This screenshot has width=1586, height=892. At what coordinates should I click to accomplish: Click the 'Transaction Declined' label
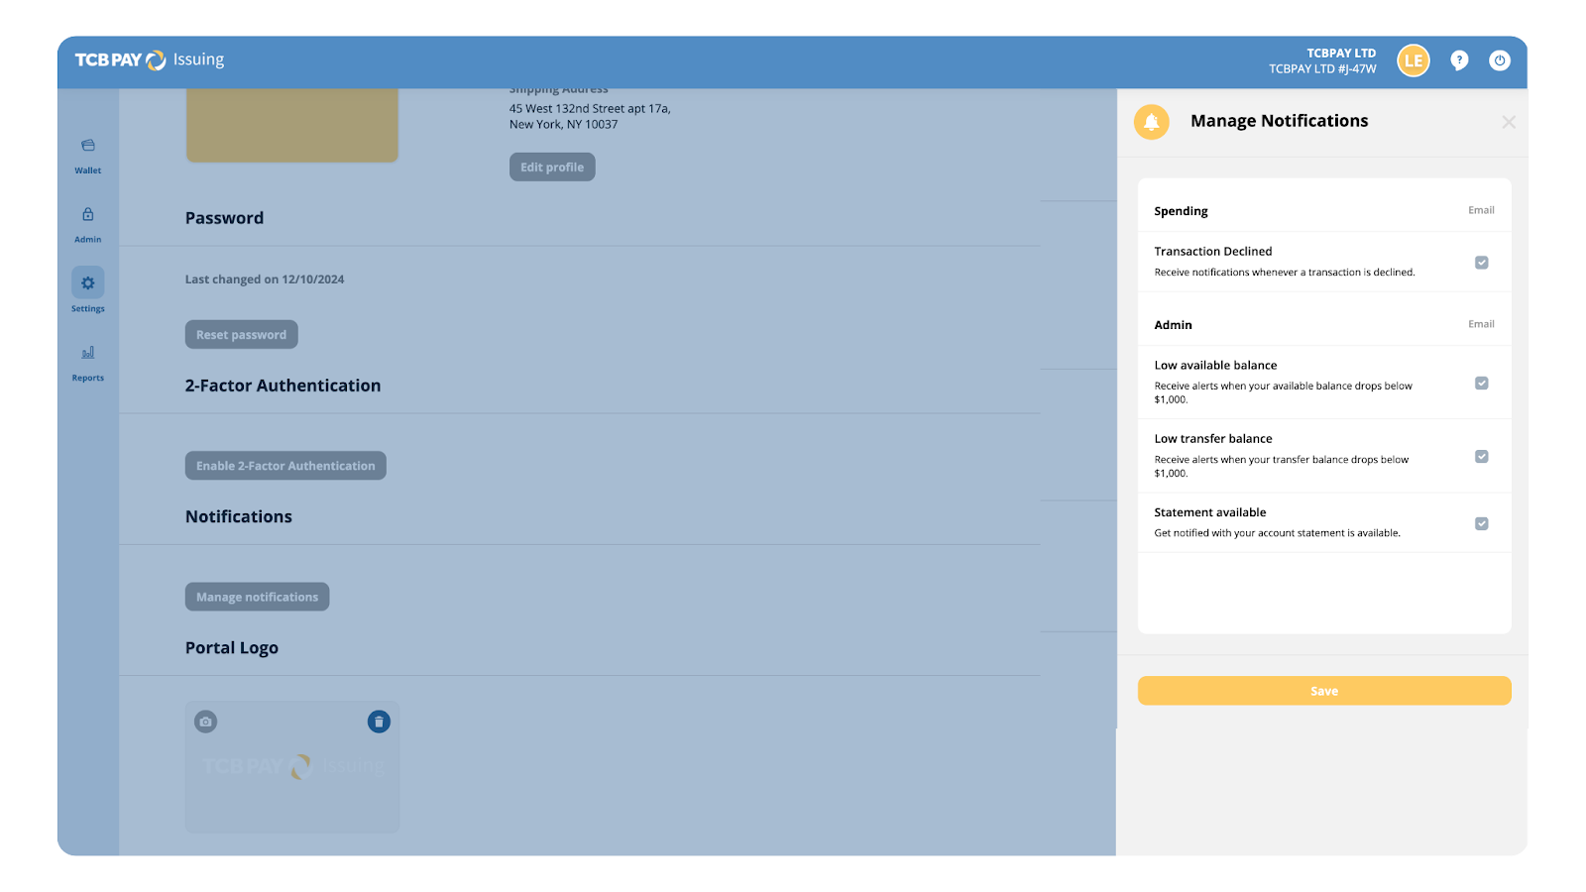pyautogui.click(x=1212, y=252)
